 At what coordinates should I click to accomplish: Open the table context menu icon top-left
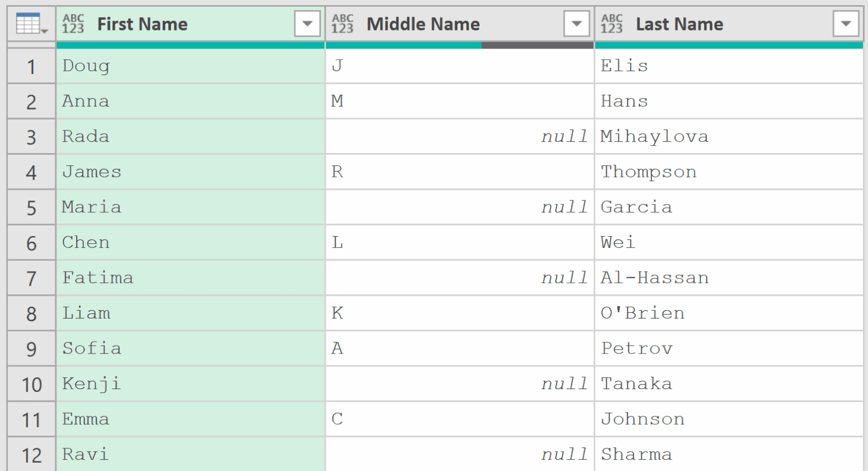coord(29,24)
